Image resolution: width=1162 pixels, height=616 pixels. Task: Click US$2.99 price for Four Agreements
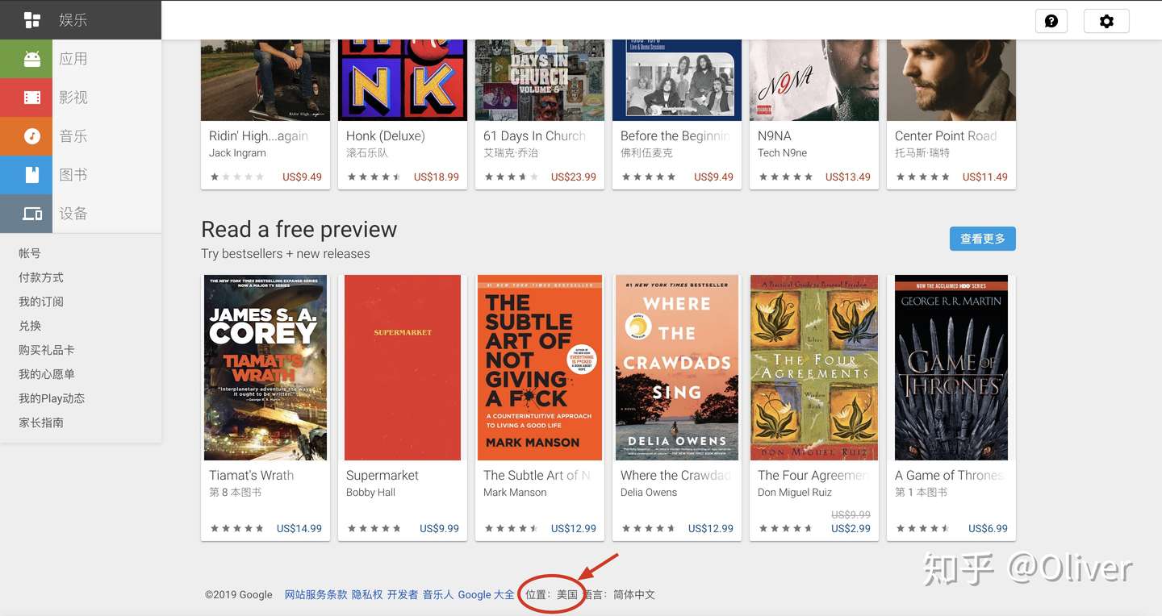point(851,529)
